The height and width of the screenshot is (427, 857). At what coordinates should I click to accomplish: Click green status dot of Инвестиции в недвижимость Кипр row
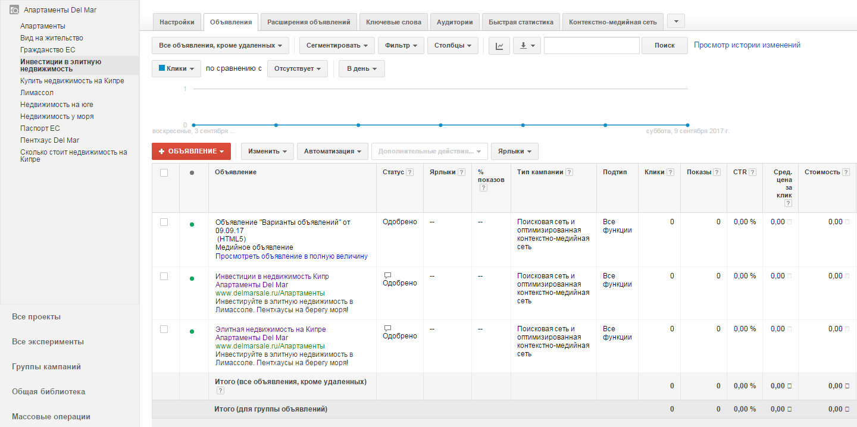[192, 278]
